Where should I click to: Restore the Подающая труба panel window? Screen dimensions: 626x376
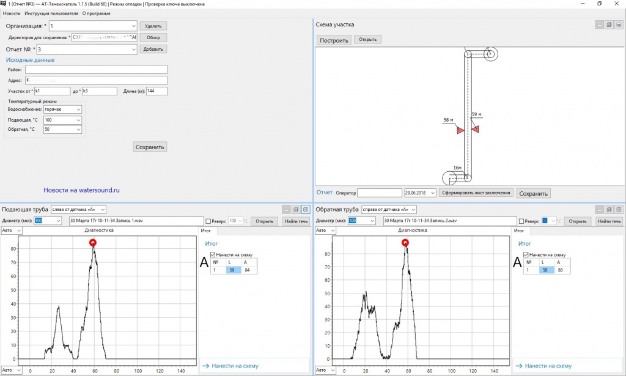point(296,209)
